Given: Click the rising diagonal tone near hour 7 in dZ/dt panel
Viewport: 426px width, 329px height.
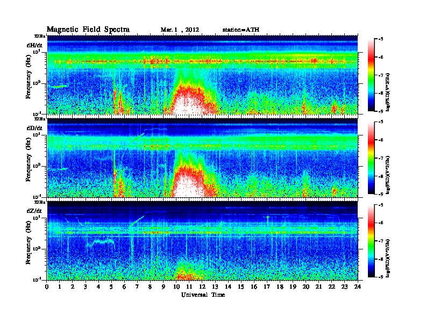Looking at the screenshot, I should [137, 221].
